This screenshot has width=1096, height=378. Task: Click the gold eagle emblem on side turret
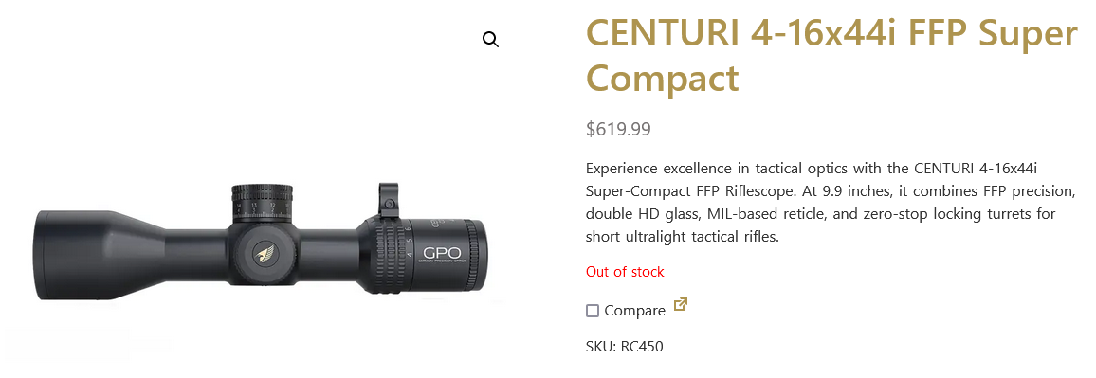click(265, 254)
